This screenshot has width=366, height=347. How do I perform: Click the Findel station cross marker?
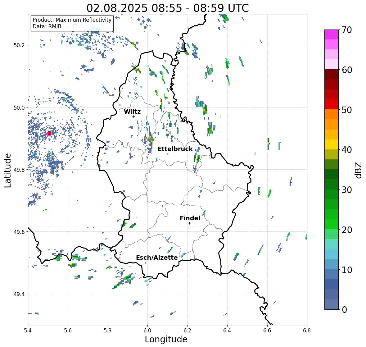point(190,223)
